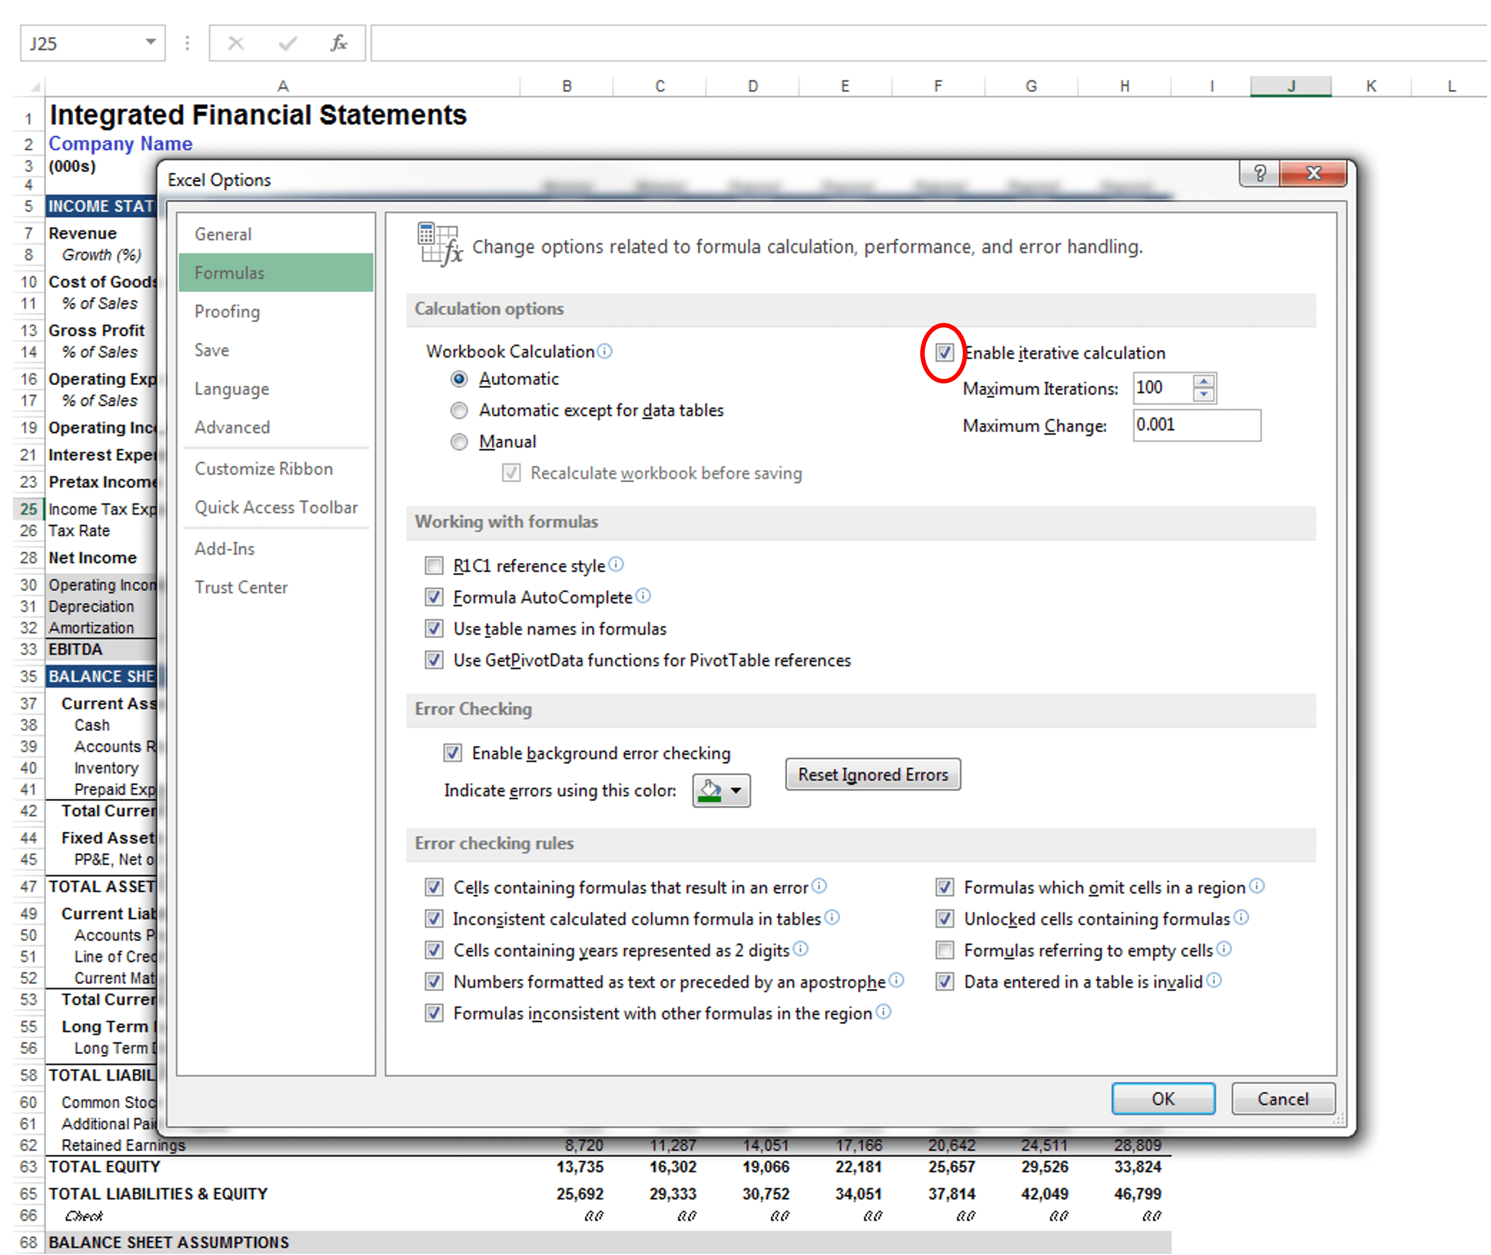The image size is (1491, 1255).
Task: Open the Add-Ins options category
Action: (276, 549)
